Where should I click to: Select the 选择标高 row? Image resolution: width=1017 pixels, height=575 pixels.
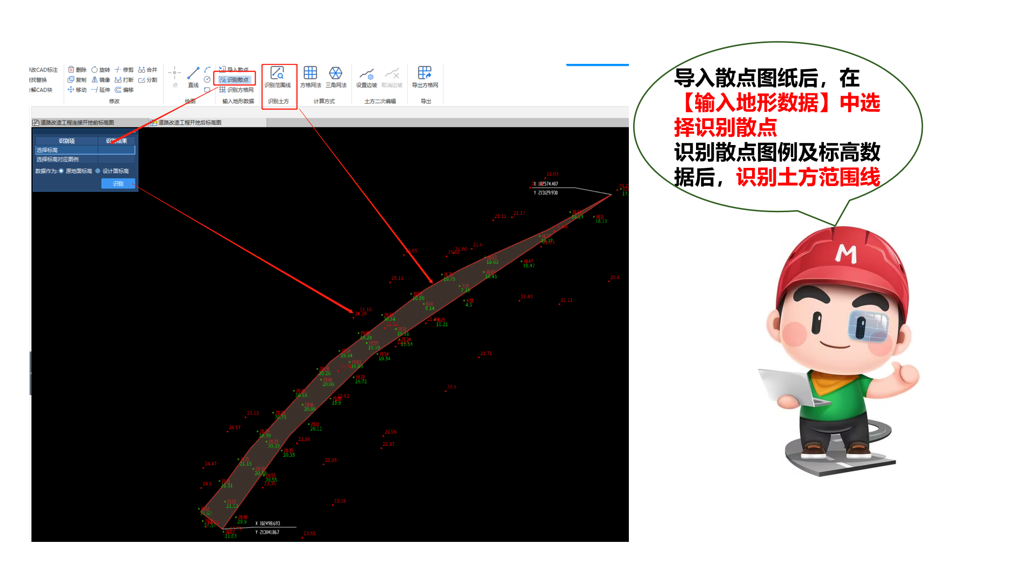[85, 150]
